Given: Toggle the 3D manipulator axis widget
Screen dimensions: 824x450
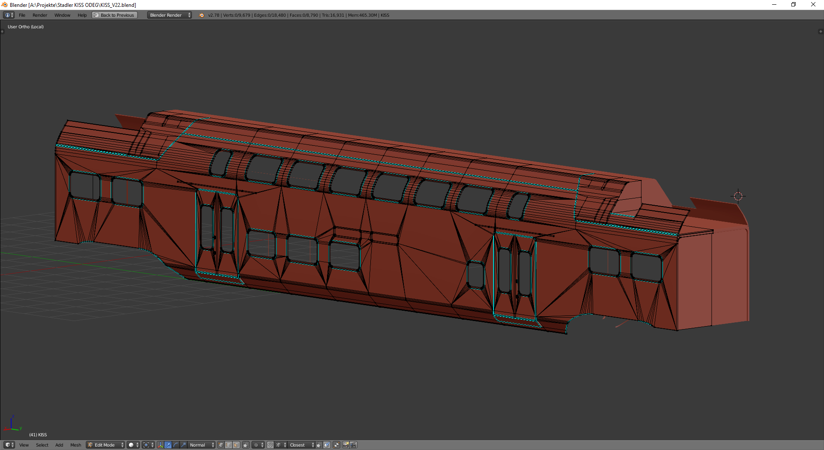Looking at the screenshot, I should pyautogui.click(x=160, y=445).
